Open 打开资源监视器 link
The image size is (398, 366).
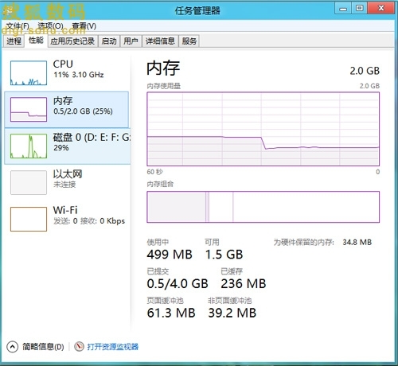point(113,347)
